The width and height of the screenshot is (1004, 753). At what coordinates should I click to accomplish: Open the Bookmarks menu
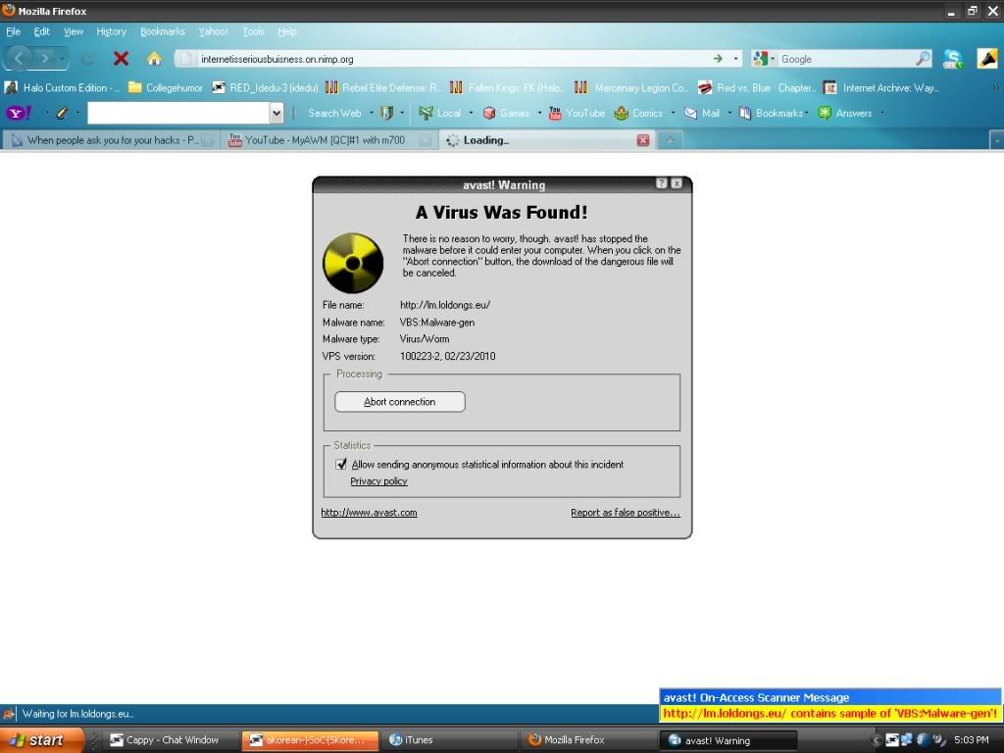point(162,31)
